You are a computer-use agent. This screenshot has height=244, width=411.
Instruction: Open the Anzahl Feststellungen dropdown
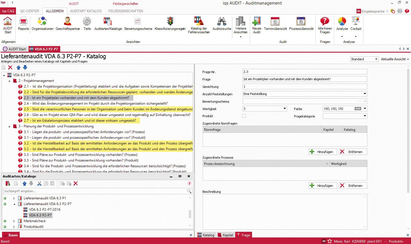[x=365, y=94]
